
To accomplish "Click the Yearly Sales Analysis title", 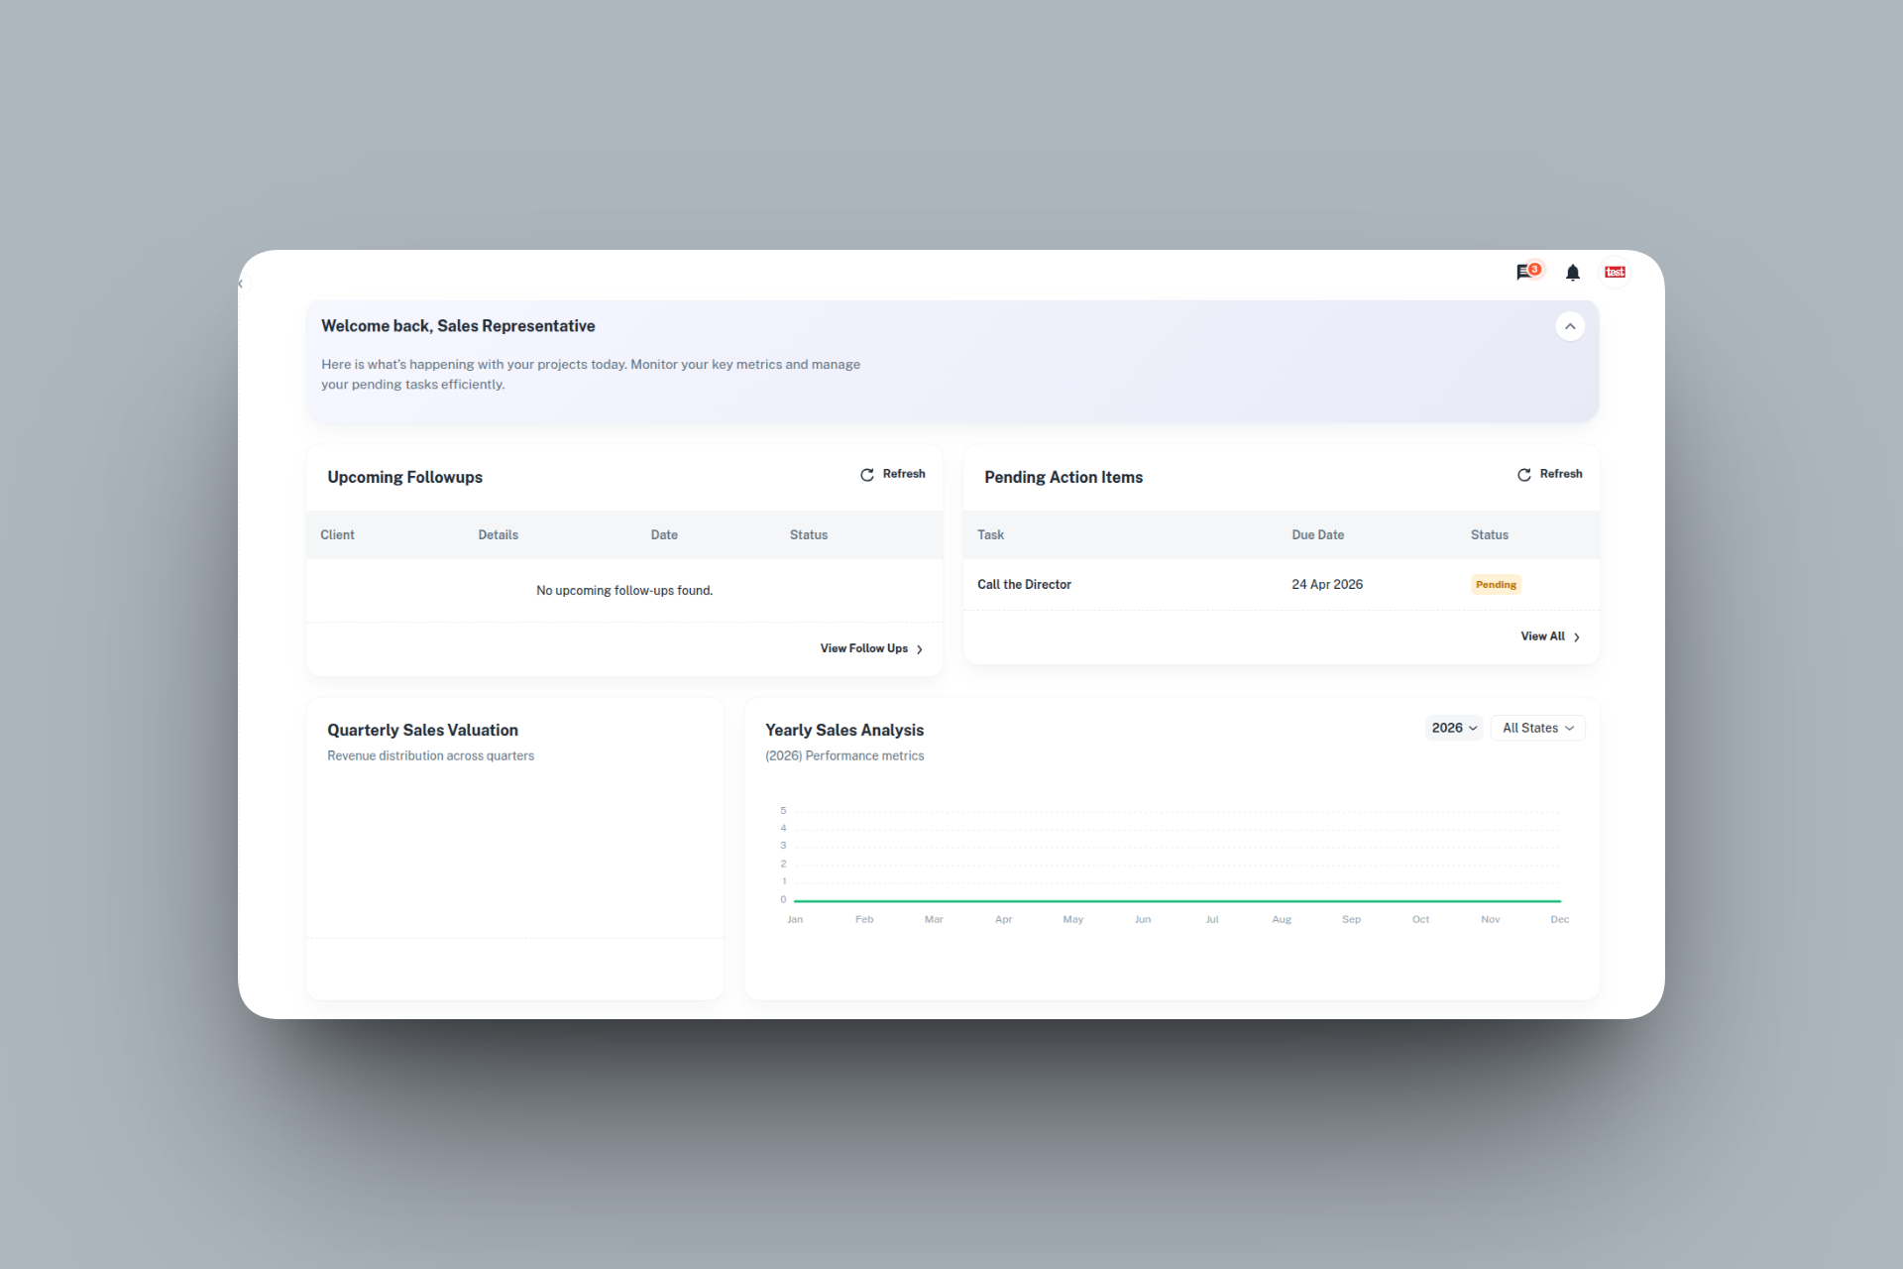I will coord(844,730).
